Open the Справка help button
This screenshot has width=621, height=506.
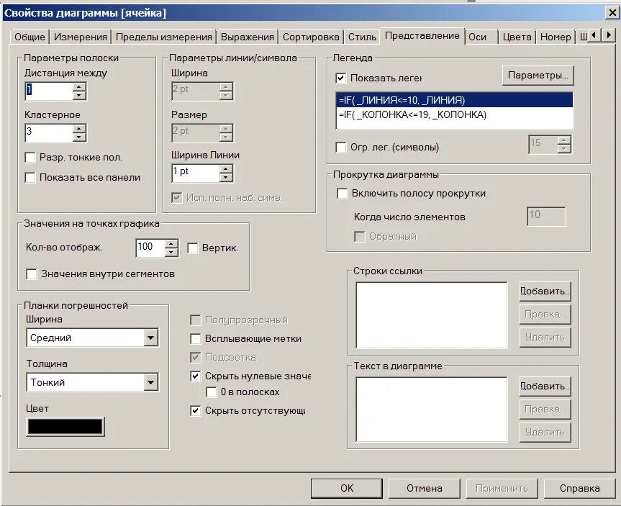click(x=579, y=488)
